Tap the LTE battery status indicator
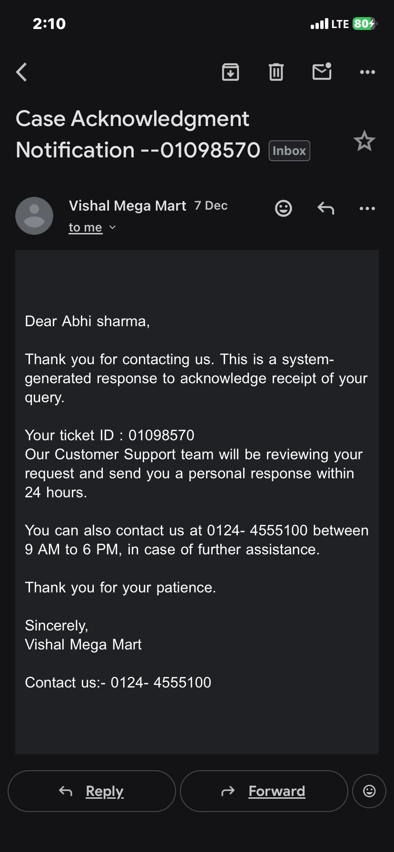Viewport: 394px width, 852px height. coord(364,24)
